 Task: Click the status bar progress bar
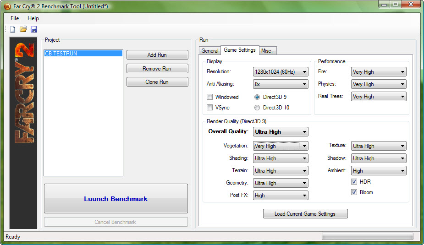tap(368, 236)
